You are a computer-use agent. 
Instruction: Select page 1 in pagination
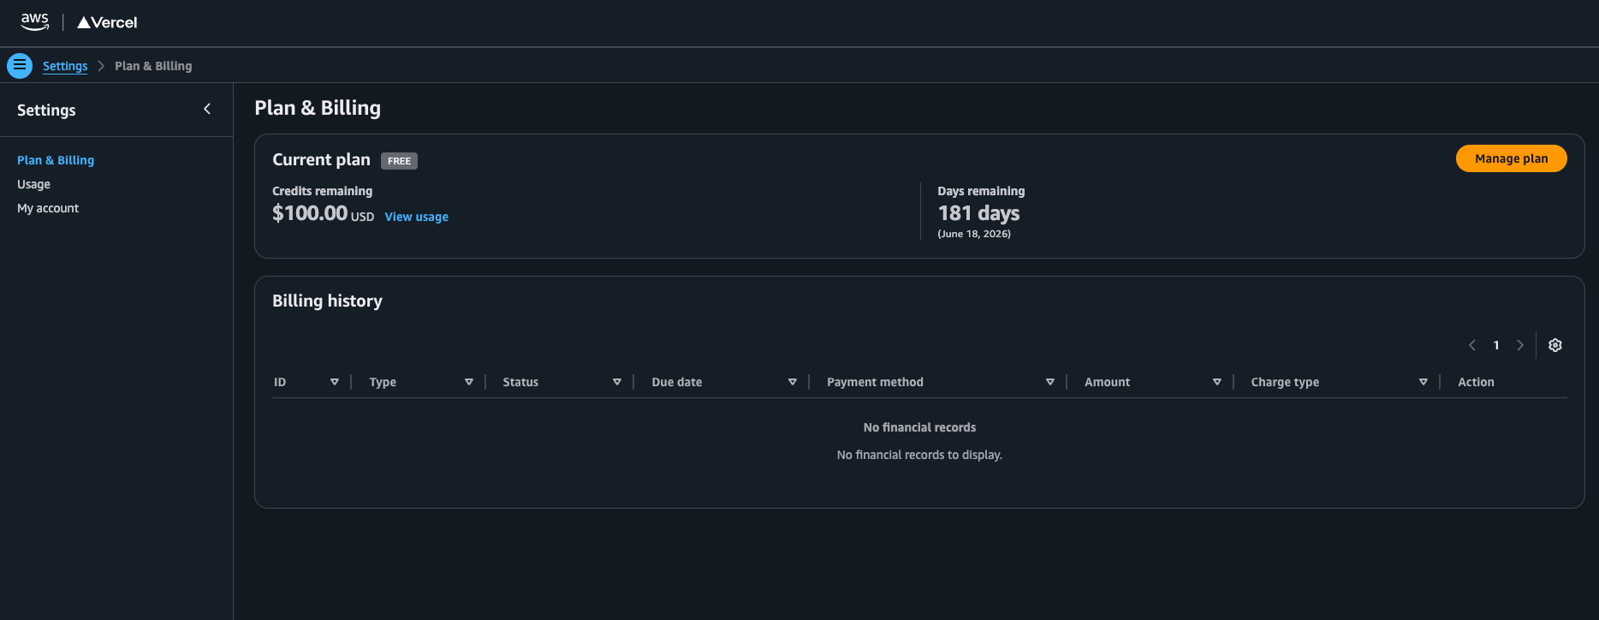point(1496,345)
